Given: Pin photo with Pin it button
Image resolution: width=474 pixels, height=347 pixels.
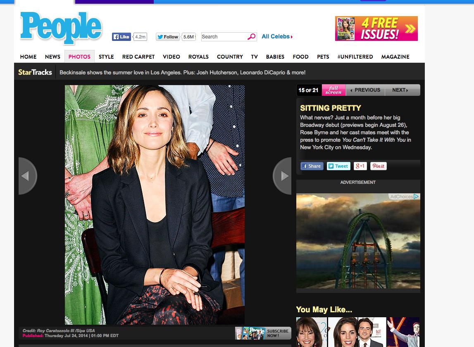Looking at the screenshot, I should [x=378, y=166].
